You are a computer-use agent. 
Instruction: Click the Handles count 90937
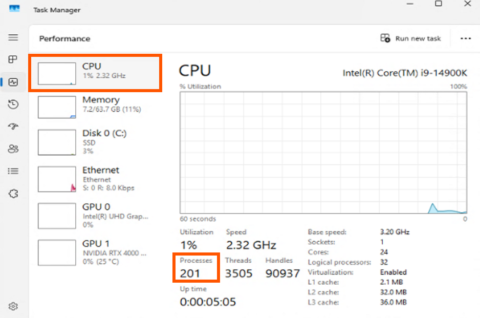coord(282,273)
